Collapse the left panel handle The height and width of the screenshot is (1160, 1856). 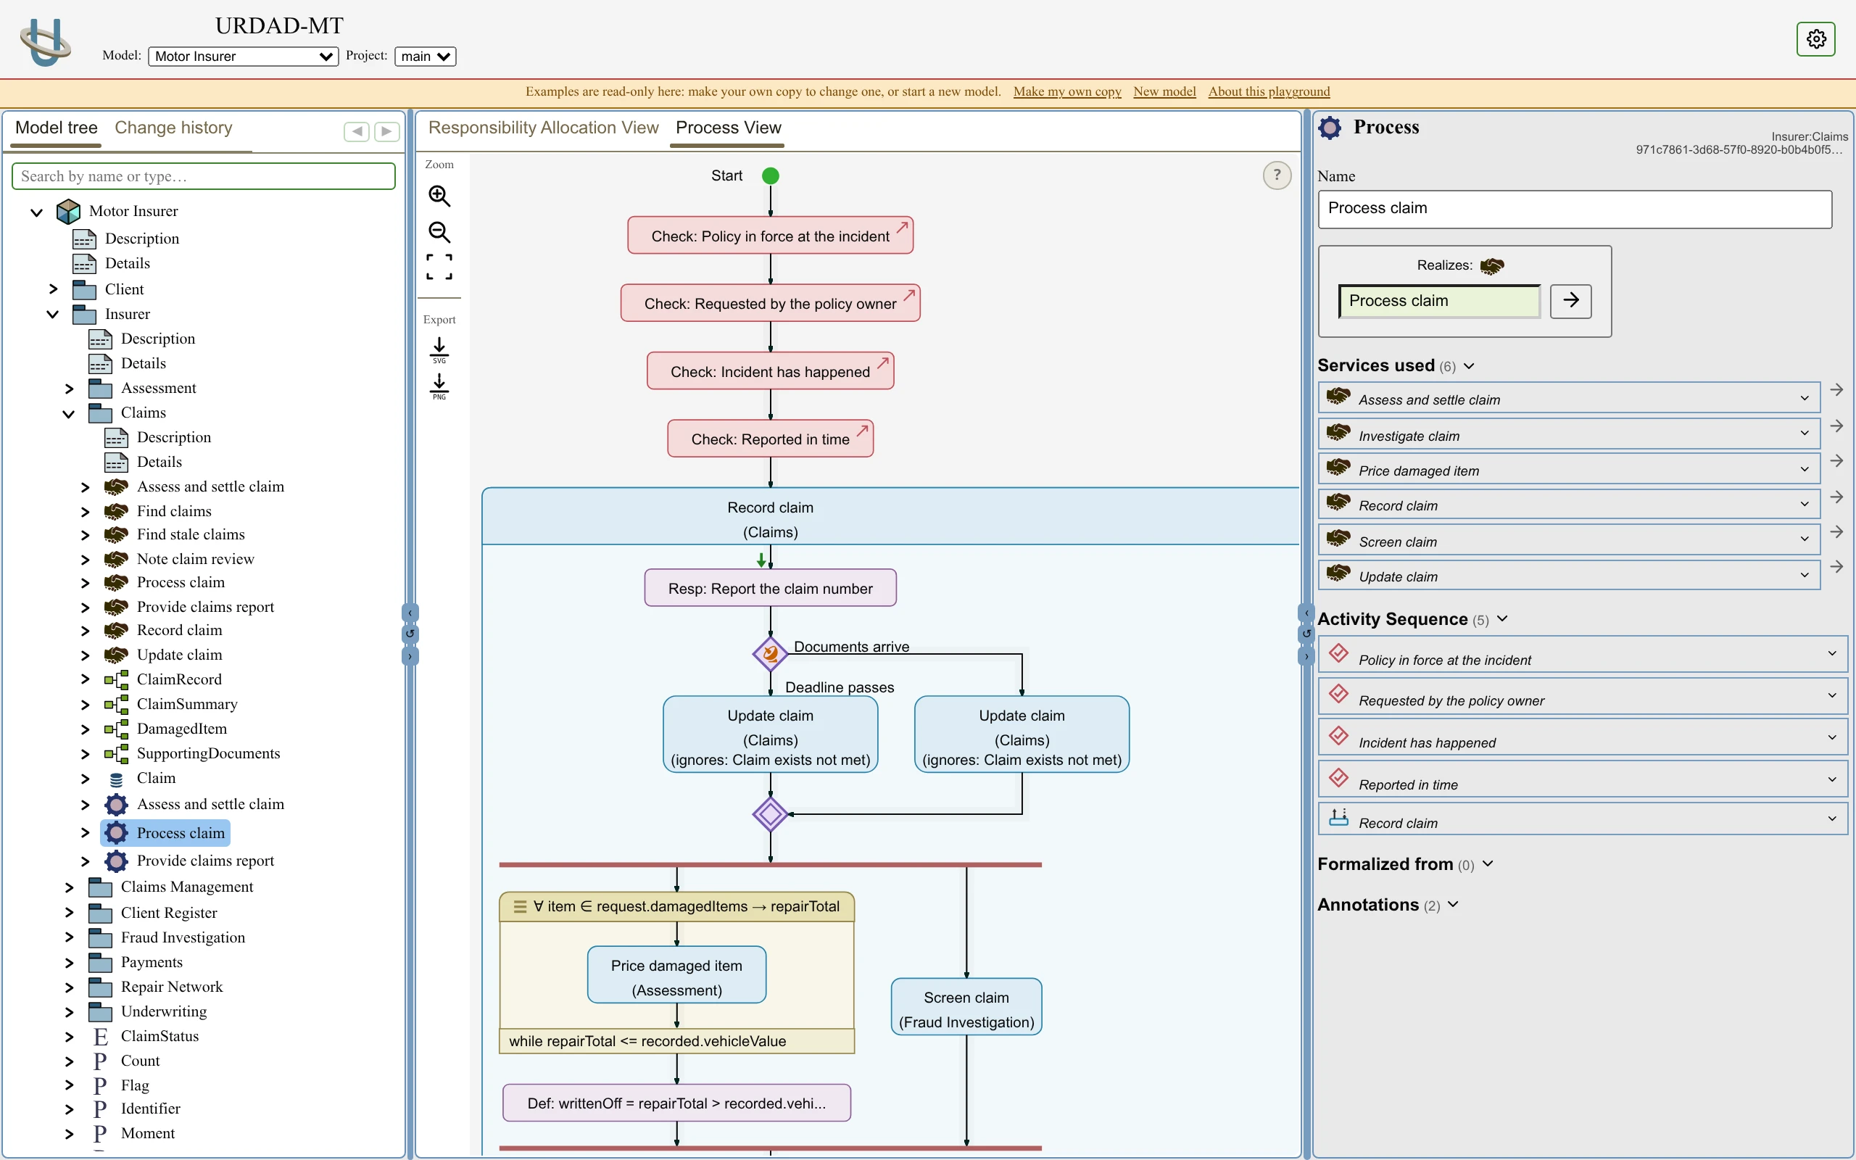410,612
